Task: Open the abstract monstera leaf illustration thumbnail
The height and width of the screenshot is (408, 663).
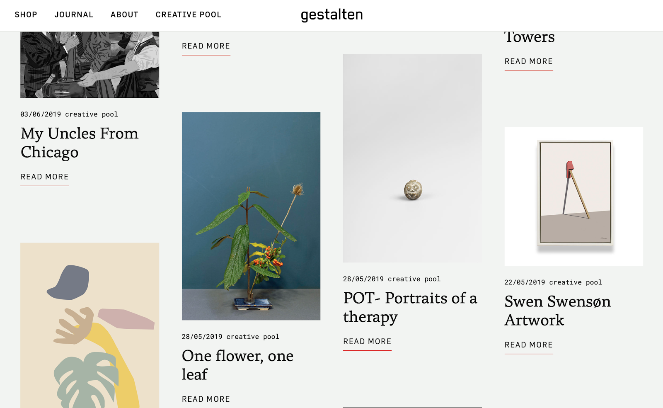Action: pos(90,325)
